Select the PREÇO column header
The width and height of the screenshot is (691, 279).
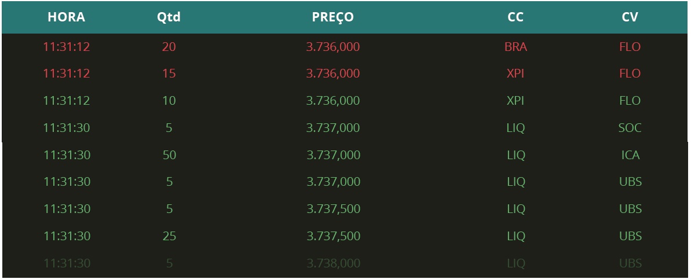(332, 17)
